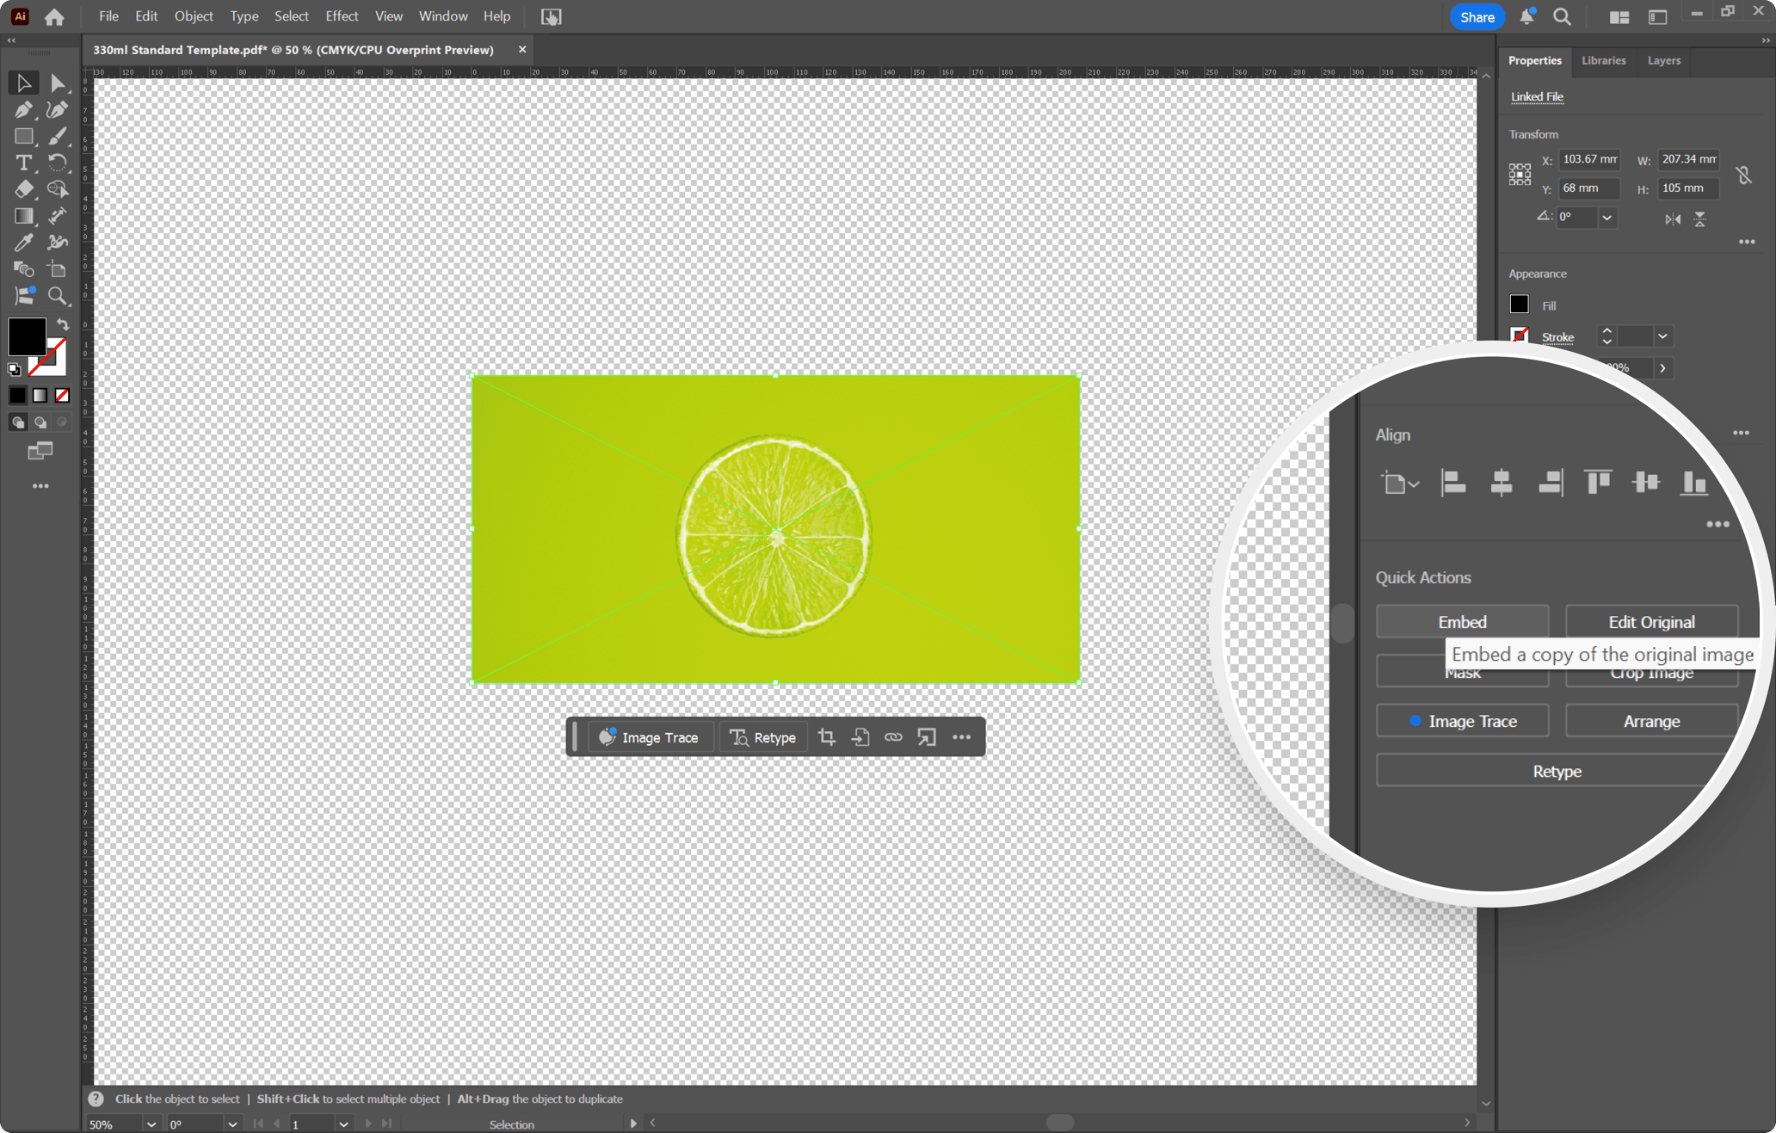Open the rotation angle dropdown in Transform
1776x1133 pixels.
pyautogui.click(x=1606, y=218)
